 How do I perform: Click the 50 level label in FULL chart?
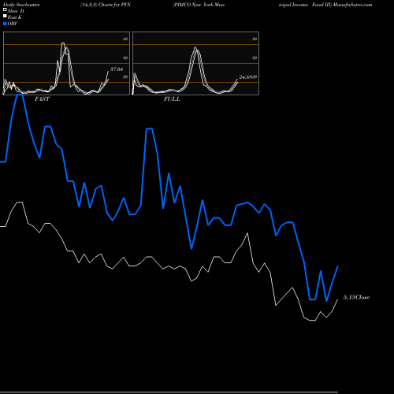255,58
